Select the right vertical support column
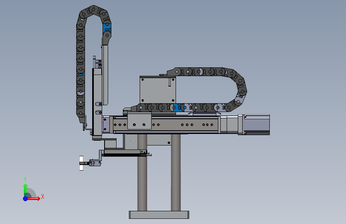The height and width of the screenshot is (224, 346). (x=176, y=173)
